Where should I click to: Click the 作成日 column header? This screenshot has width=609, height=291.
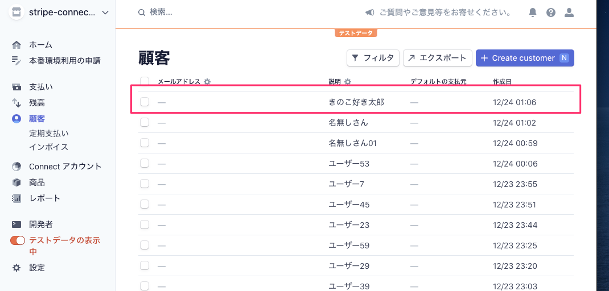(502, 81)
